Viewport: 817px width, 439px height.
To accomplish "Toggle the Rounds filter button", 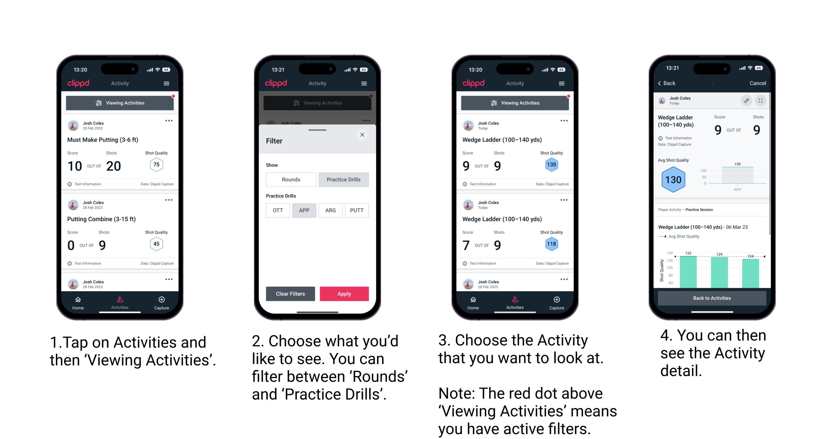I will pyautogui.click(x=290, y=180).
